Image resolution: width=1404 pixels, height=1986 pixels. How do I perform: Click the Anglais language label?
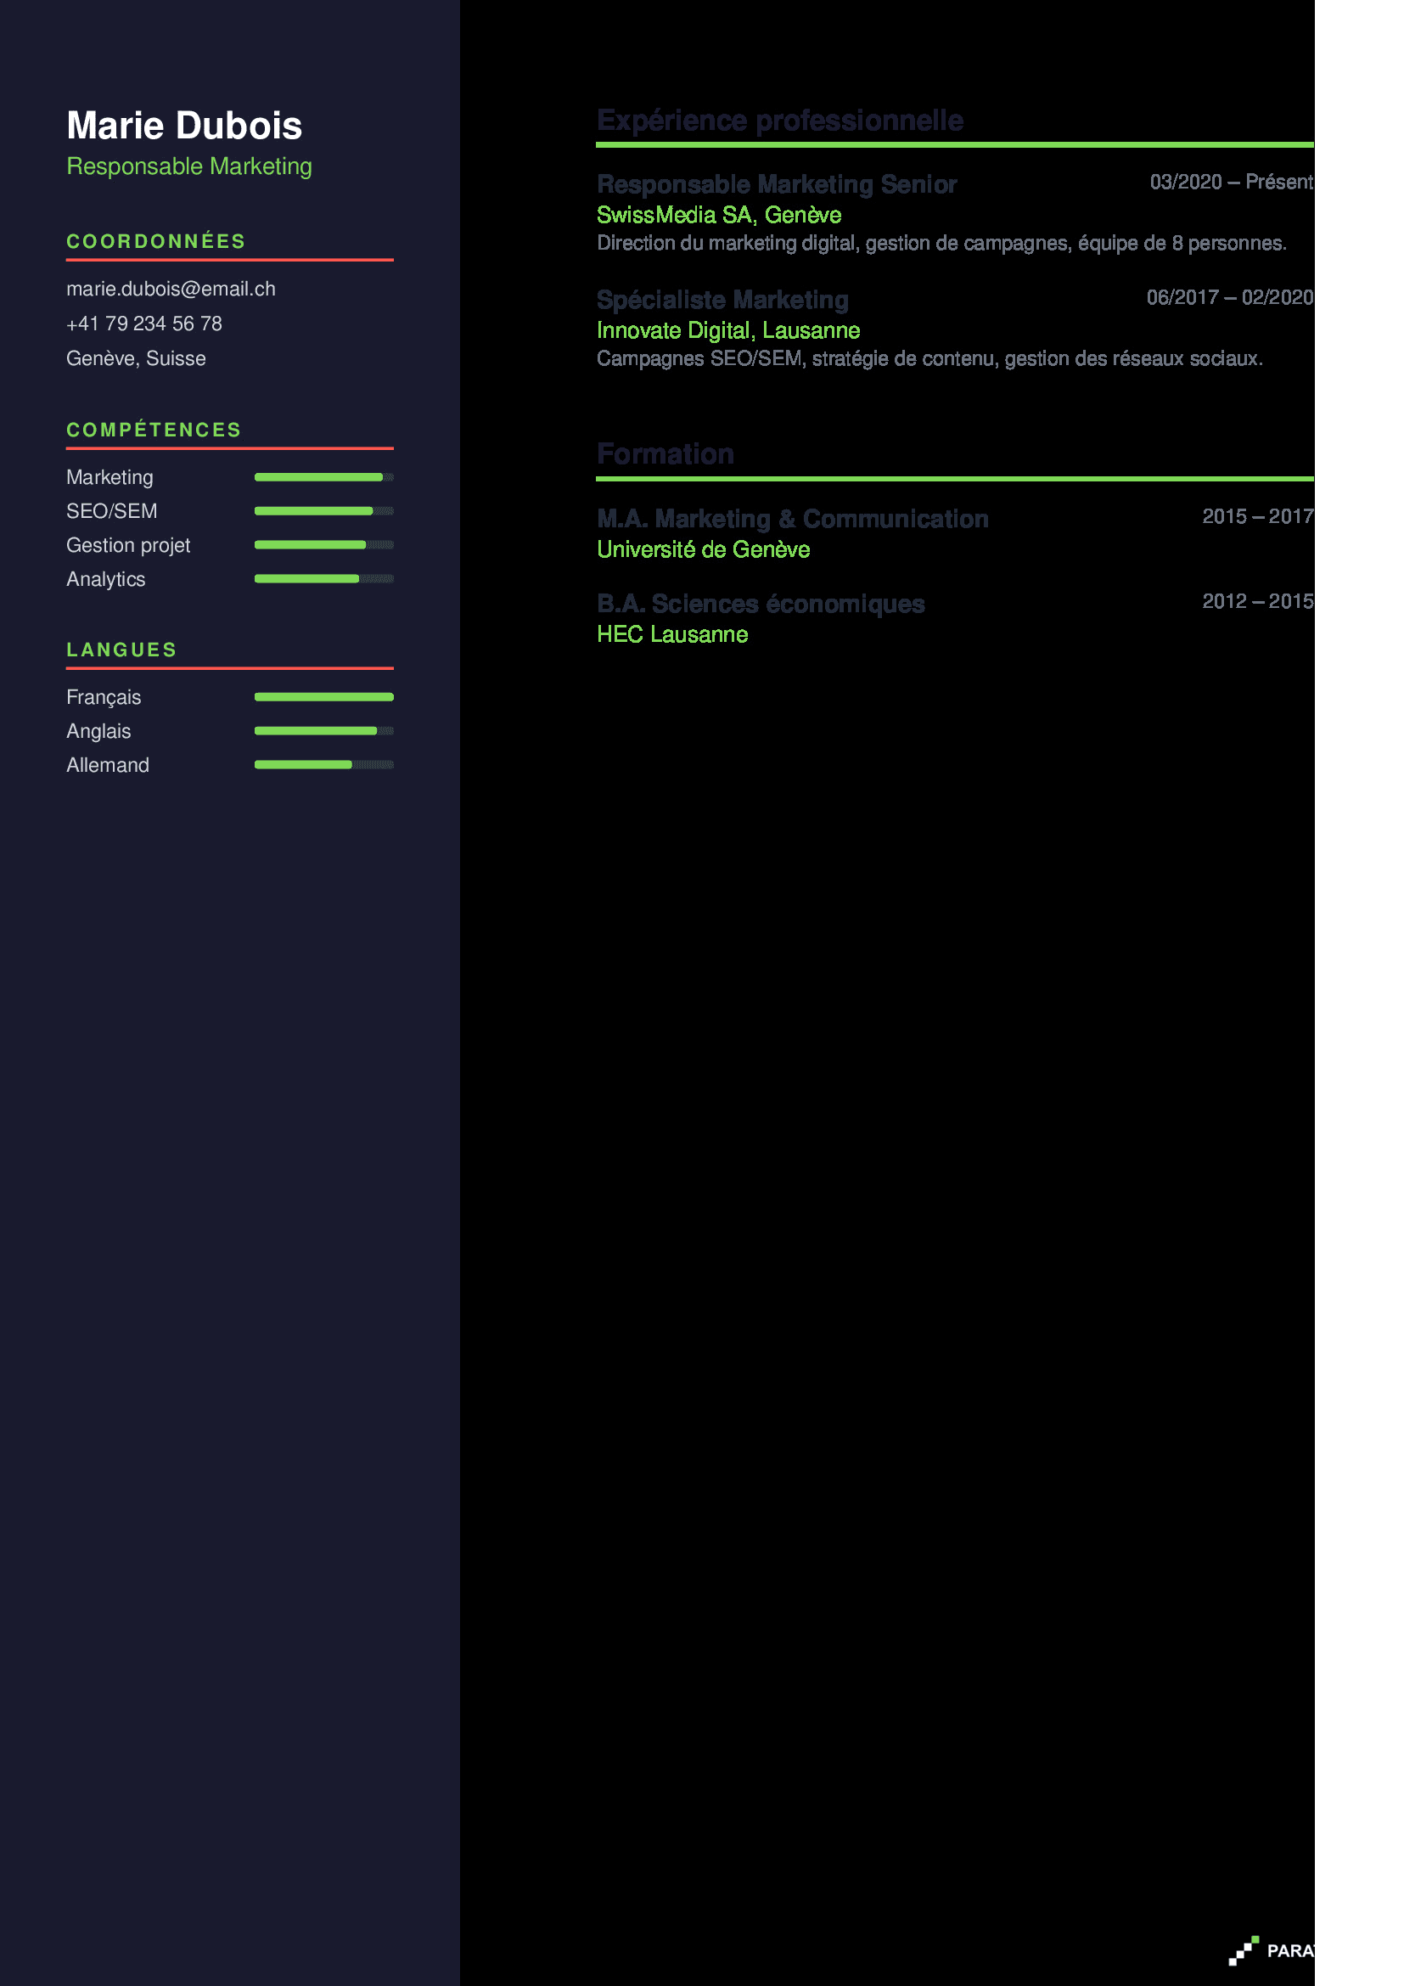coord(99,732)
